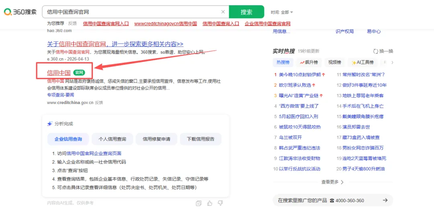Refresh hot searches with 换一换
The image size is (434, 210).
(383, 51)
